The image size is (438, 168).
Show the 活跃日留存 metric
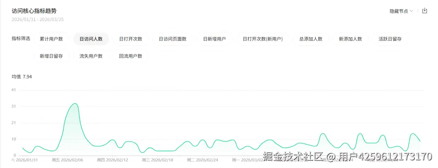tap(390, 39)
